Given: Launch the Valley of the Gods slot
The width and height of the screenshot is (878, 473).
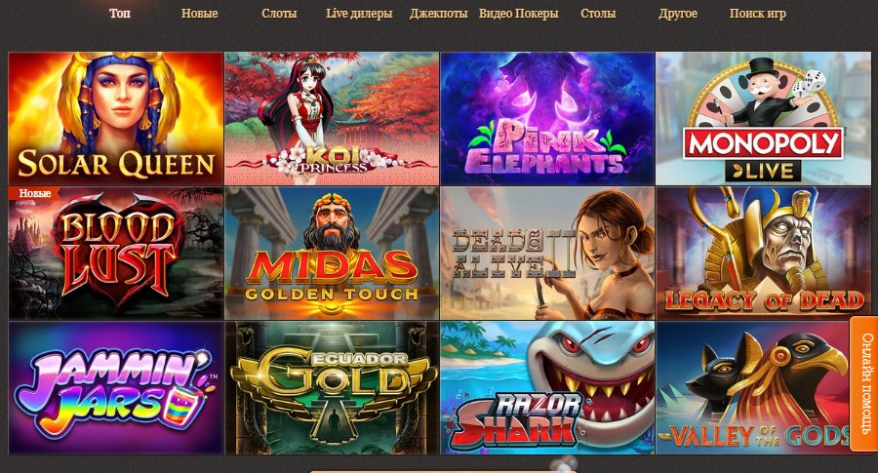Looking at the screenshot, I should pos(752,388).
